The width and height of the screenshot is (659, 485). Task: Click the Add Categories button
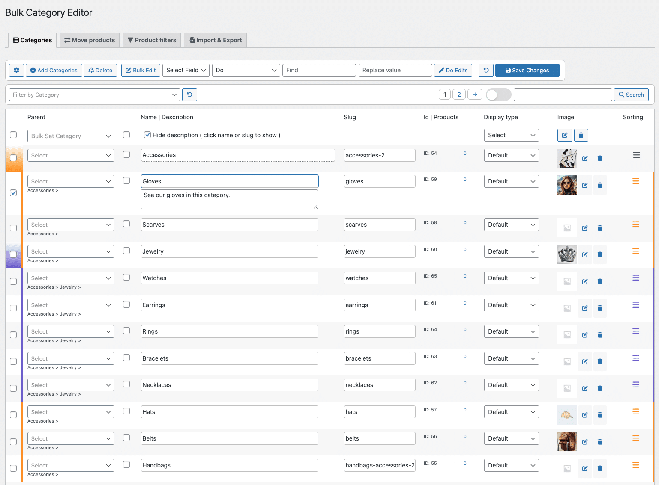coord(54,70)
